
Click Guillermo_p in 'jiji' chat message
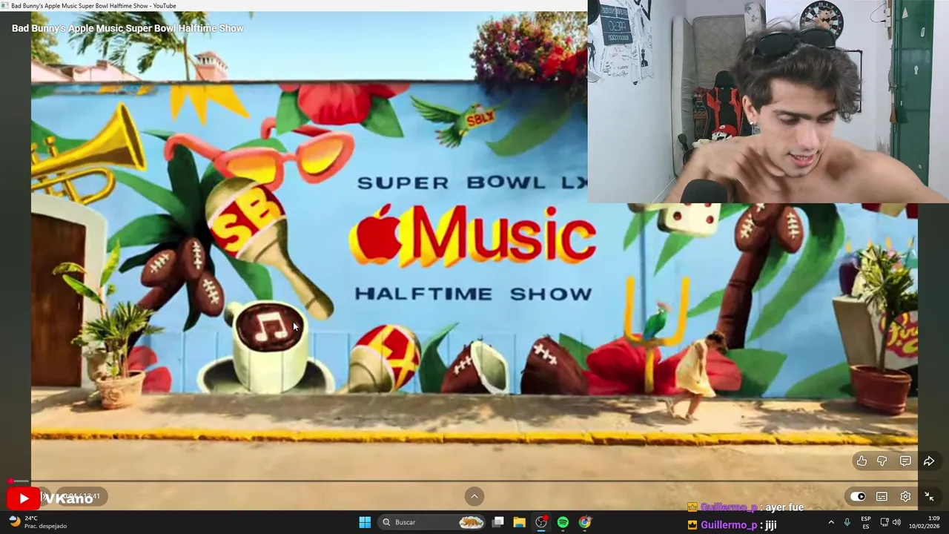point(728,524)
